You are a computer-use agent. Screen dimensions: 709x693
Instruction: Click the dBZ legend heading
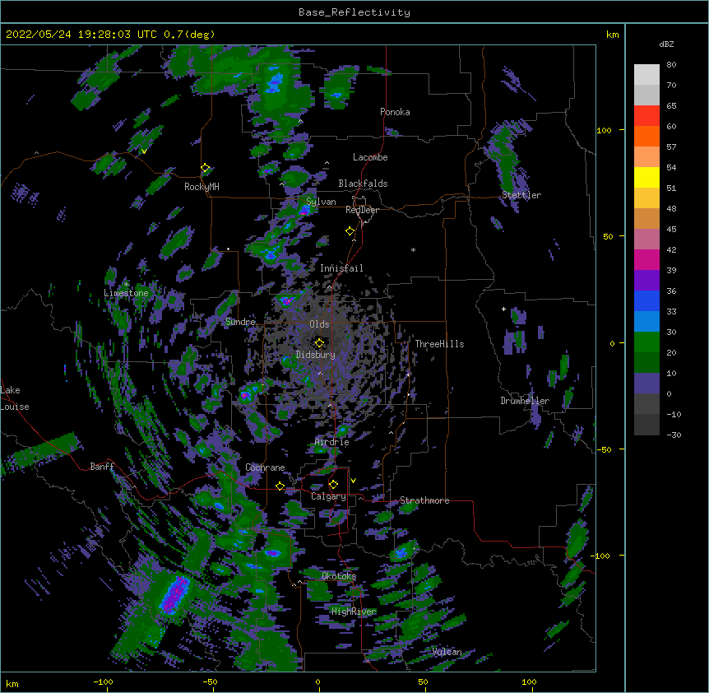(x=666, y=44)
